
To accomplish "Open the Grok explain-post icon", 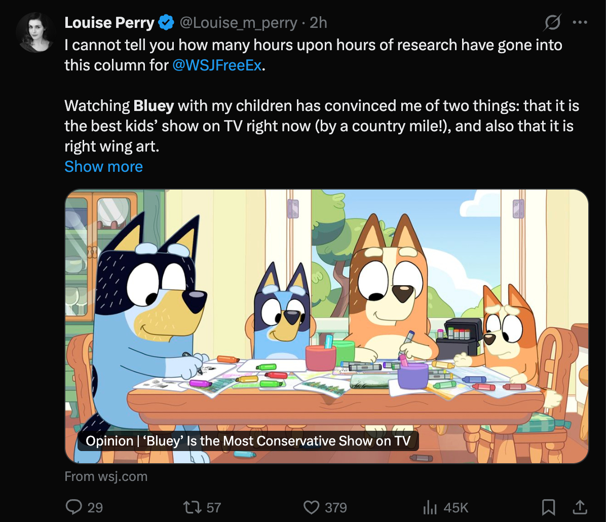I will click(553, 22).
